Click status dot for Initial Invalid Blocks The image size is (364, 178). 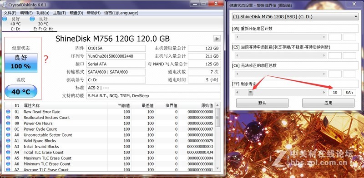(8, 146)
